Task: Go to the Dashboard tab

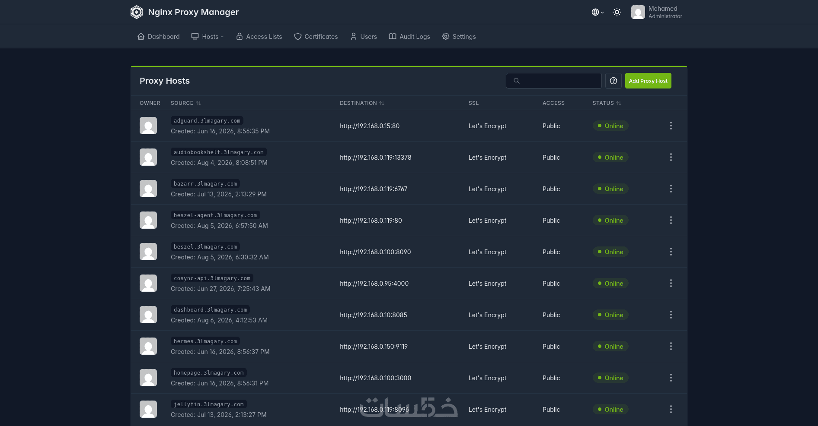Action: (158, 37)
